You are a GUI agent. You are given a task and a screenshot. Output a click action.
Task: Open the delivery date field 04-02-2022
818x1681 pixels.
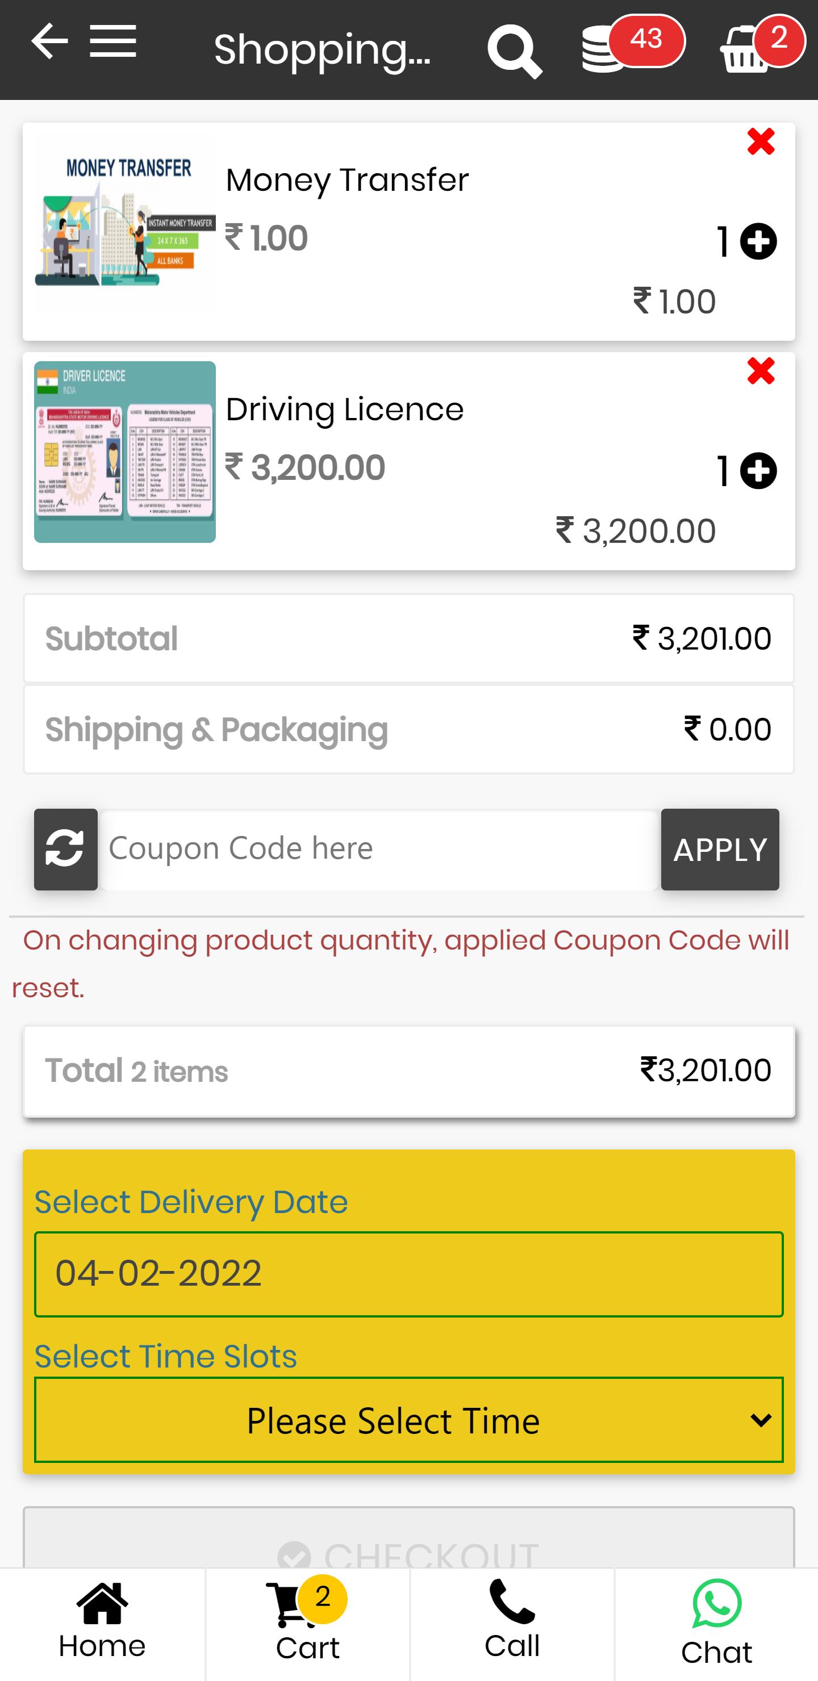click(408, 1274)
